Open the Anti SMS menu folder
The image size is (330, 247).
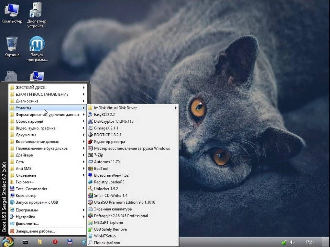coord(47,169)
